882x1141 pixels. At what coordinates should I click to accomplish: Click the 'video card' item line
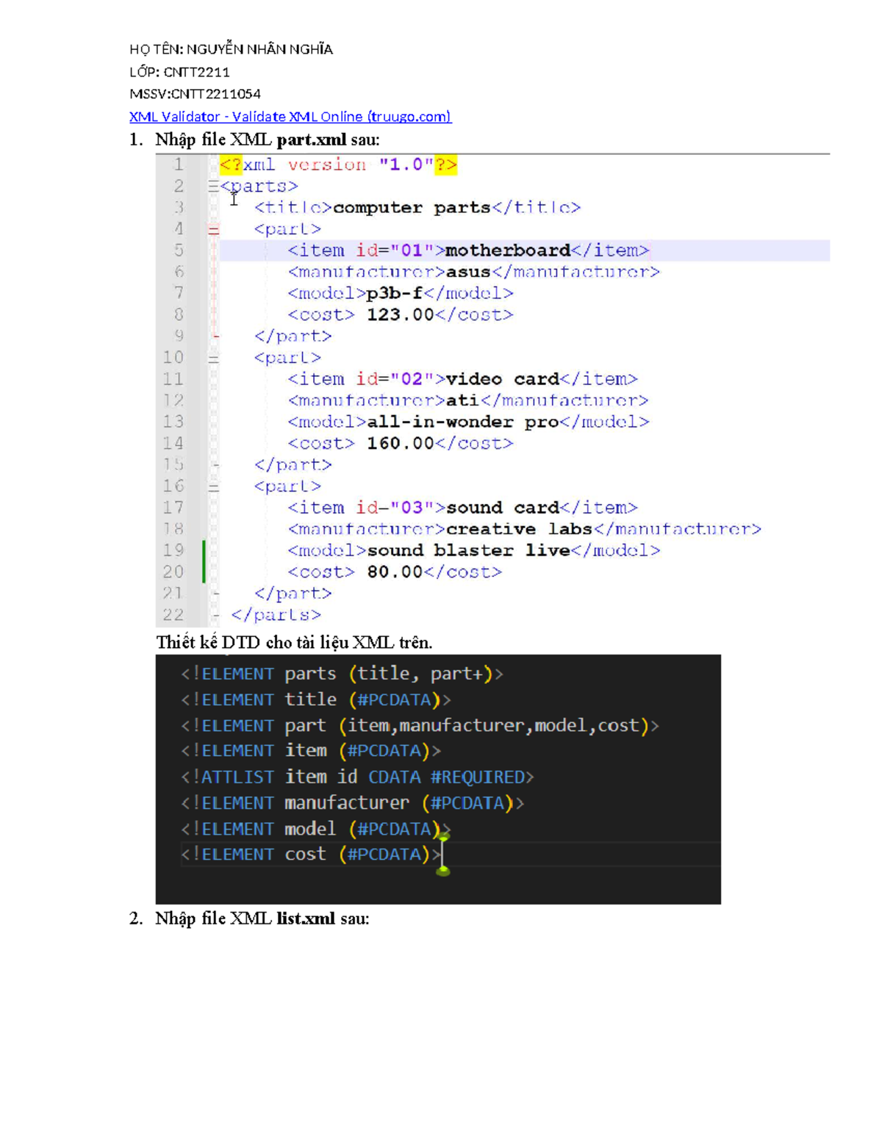tap(462, 379)
